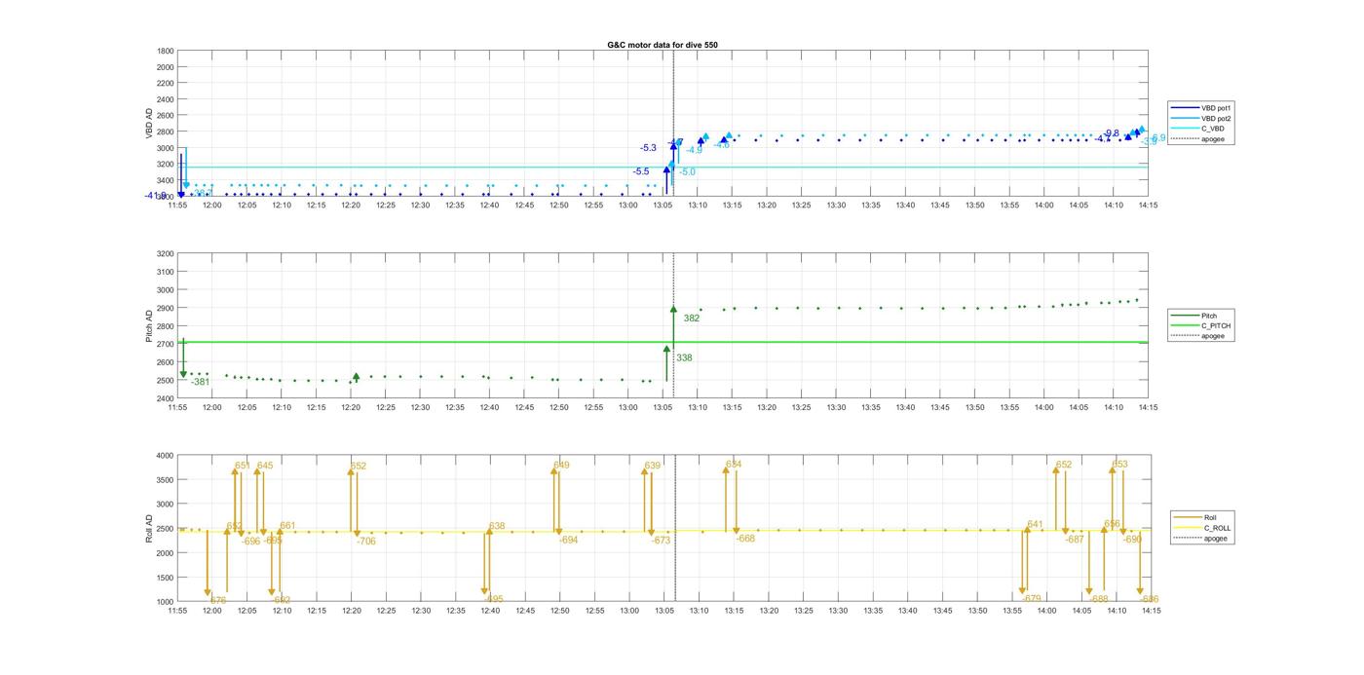Click the '-5.3' VBD data label
1364x675 pixels.
pyautogui.click(x=648, y=148)
